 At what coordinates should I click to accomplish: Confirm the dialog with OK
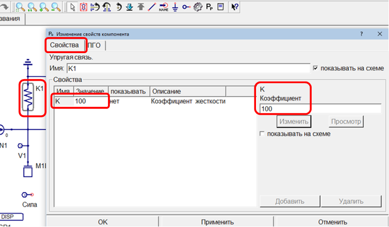point(102,222)
